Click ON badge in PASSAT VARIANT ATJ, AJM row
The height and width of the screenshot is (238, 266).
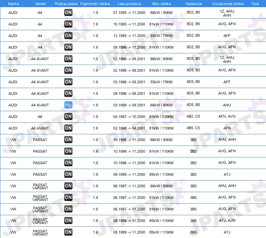click(x=68, y=221)
